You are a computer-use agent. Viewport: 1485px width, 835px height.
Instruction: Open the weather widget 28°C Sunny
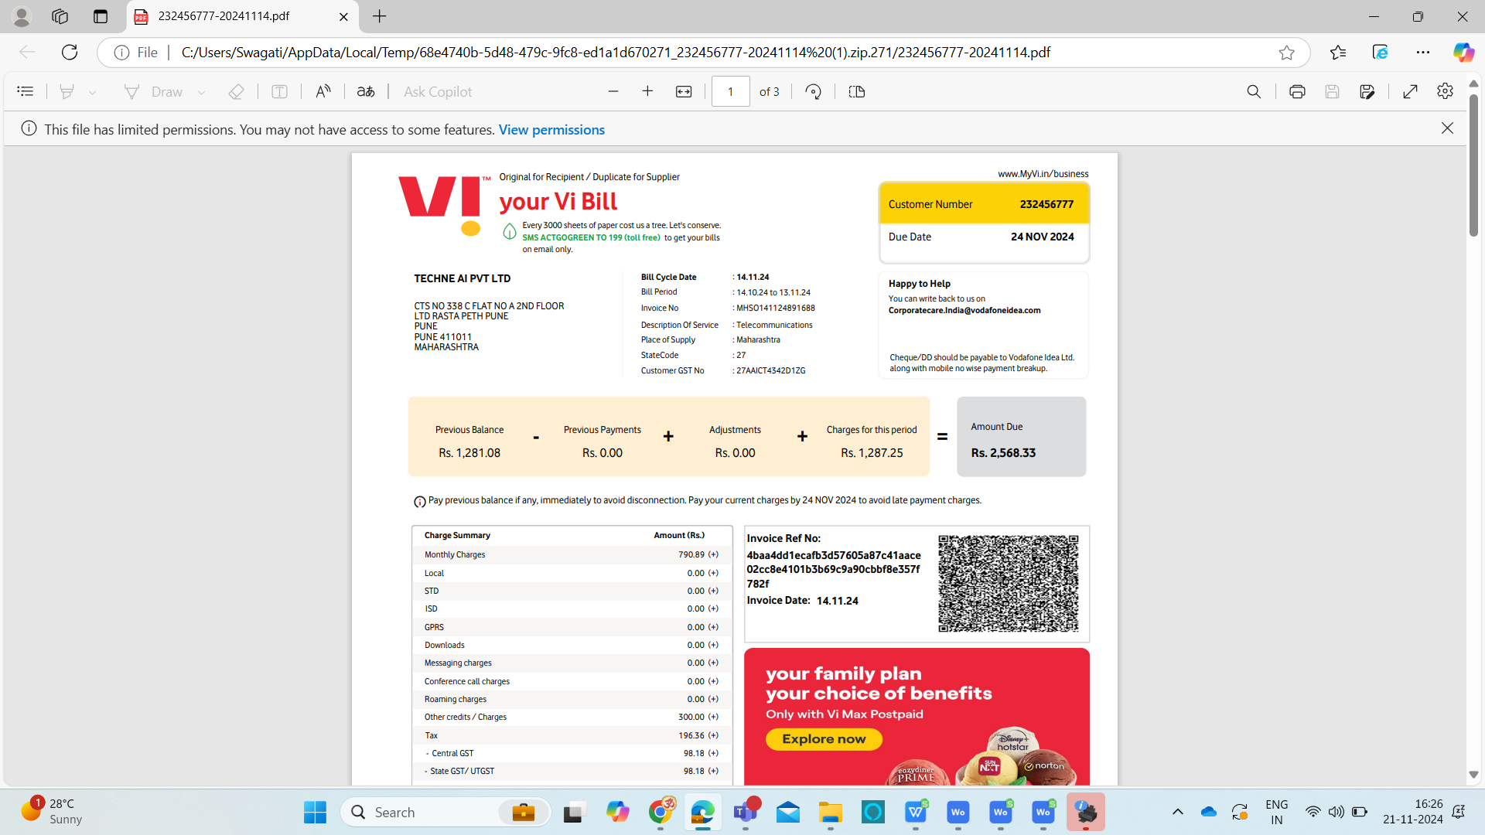(53, 812)
